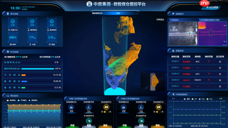The image size is (228, 128).
Task: Click gate 1 green 开启 open button
Action: pyautogui.click(x=72, y=126)
